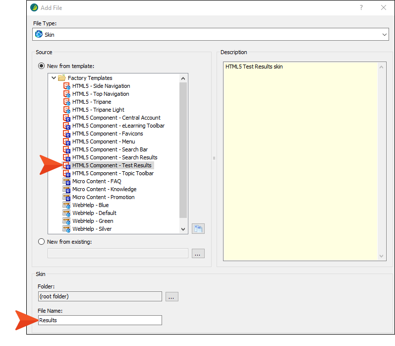Click the Search Bar component icon
This screenshot has width=395, height=346.
66,149
